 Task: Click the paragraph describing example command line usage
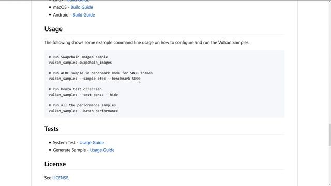point(147,42)
